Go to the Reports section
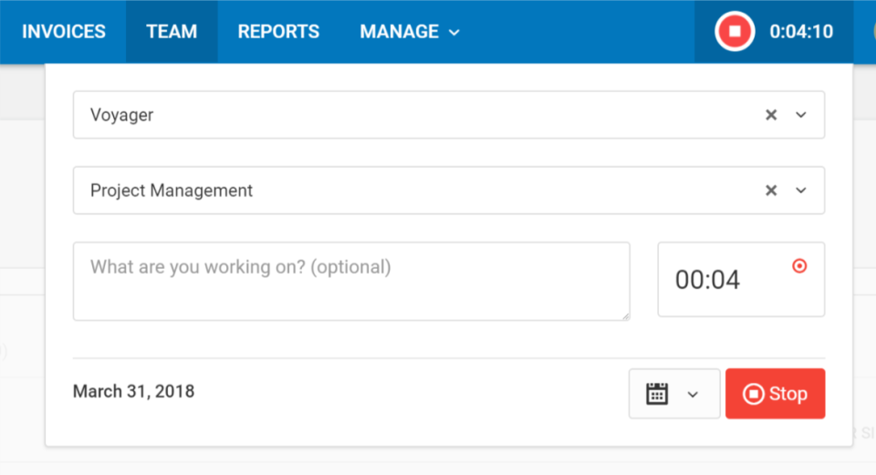This screenshot has height=475, width=876. tap(278, 32)
